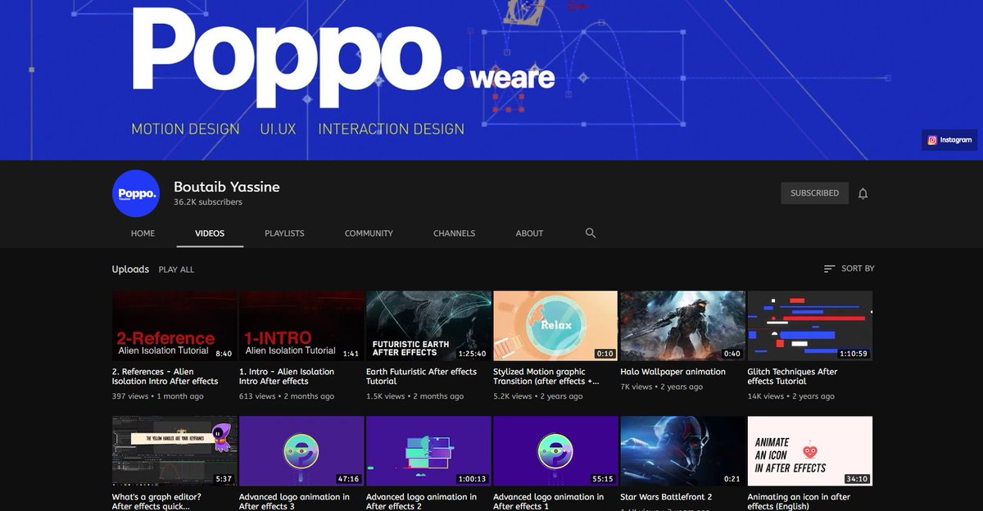Open the 55:15 Advanced logo animation thumbnail
This screenshot has width=983, height=511.
coord(555,451)
